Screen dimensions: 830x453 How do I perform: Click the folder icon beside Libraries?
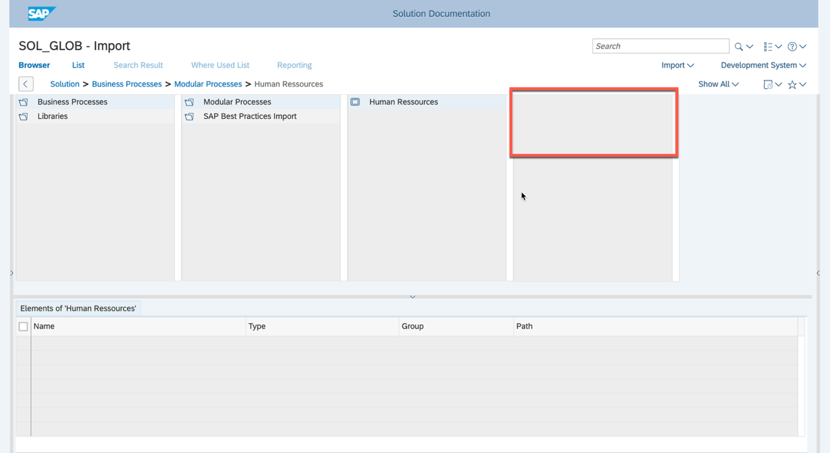(x=23, y=116)
